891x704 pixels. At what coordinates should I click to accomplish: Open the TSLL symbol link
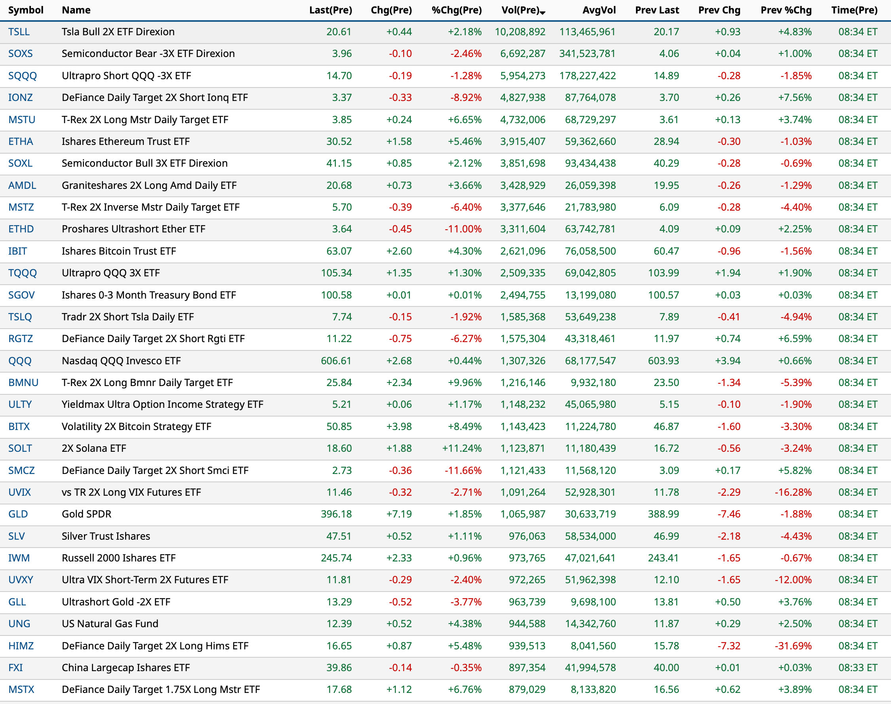click(19, 32)
